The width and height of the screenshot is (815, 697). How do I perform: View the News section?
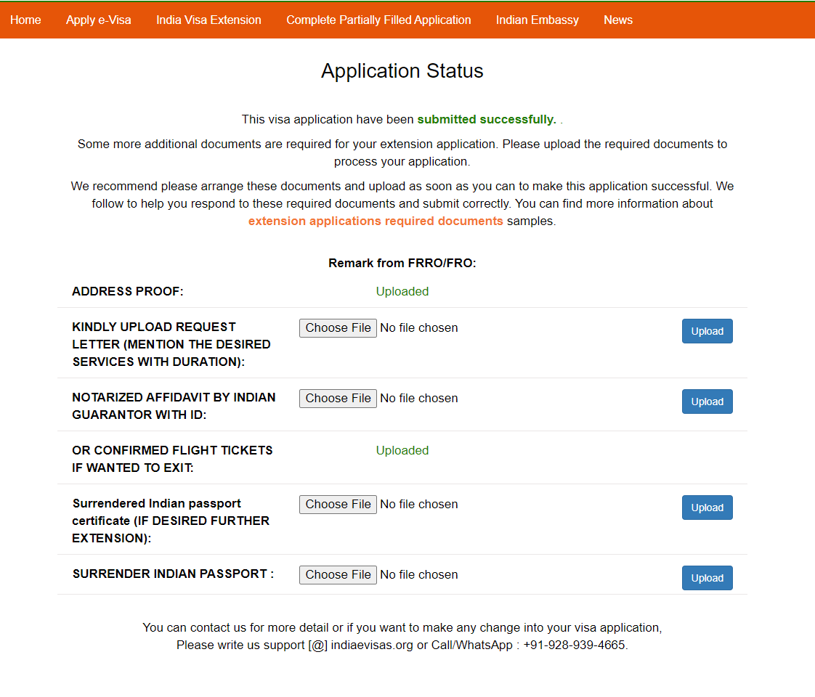tap(618, 20)
